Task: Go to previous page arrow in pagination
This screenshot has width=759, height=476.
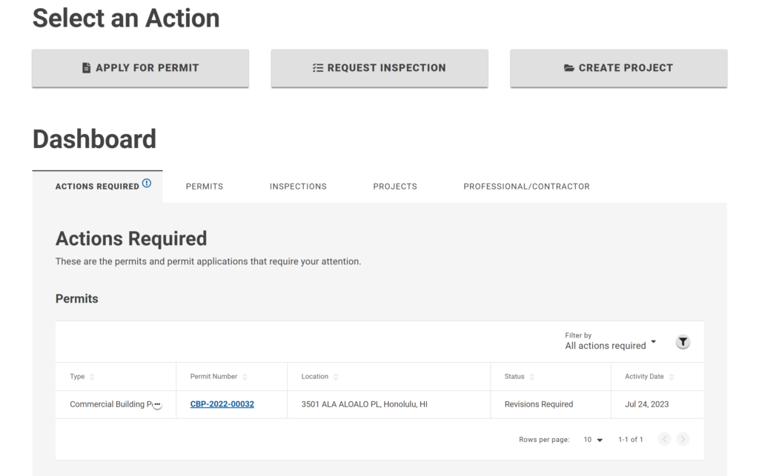Action: [x=664, y=440]
